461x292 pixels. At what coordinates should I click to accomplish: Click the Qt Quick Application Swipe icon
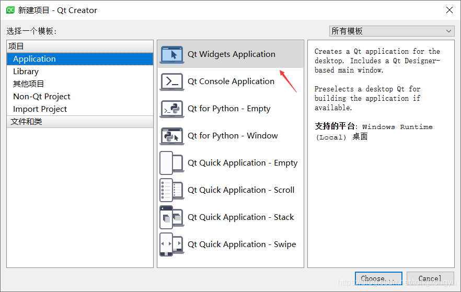[172, 244]
